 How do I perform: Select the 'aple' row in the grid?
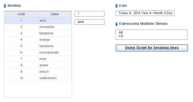point(38,21)
